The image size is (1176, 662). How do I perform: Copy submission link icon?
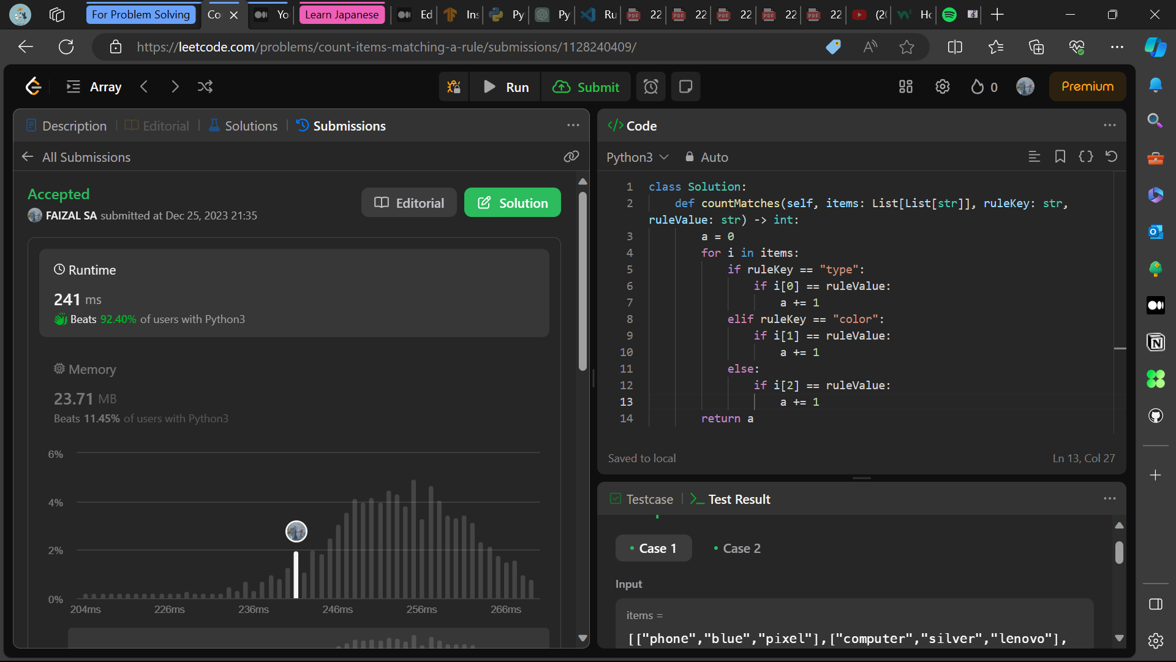click(571, 157)
